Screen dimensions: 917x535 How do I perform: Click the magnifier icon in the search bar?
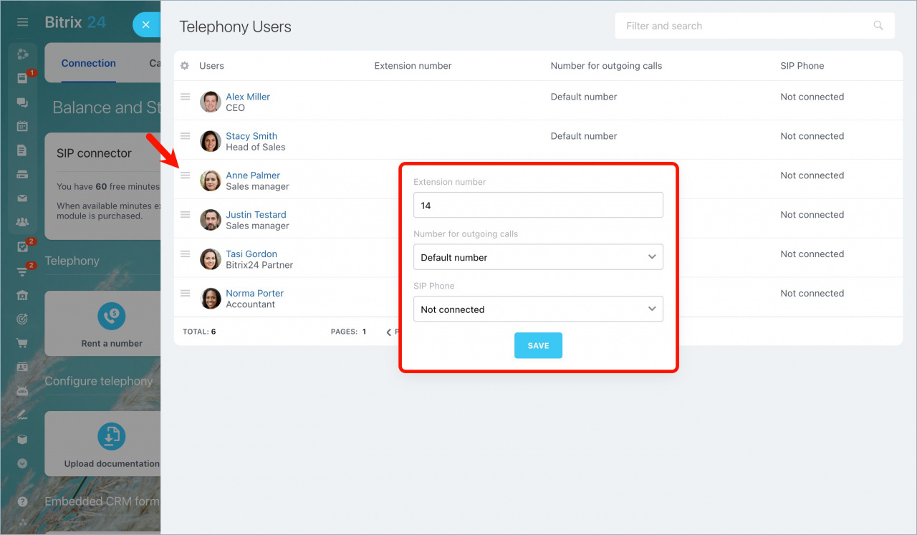pyautogui.click(x=878, y=25)
